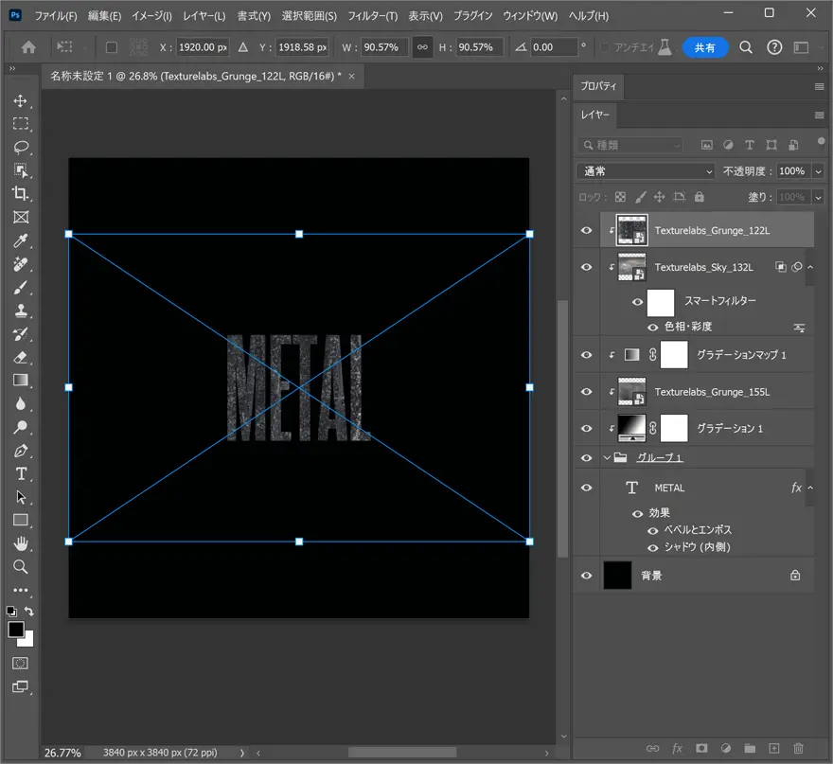Toggle Quick Mask mode
Image resolution: width=833 pixels, height=764 pixels.
(20, 663)
